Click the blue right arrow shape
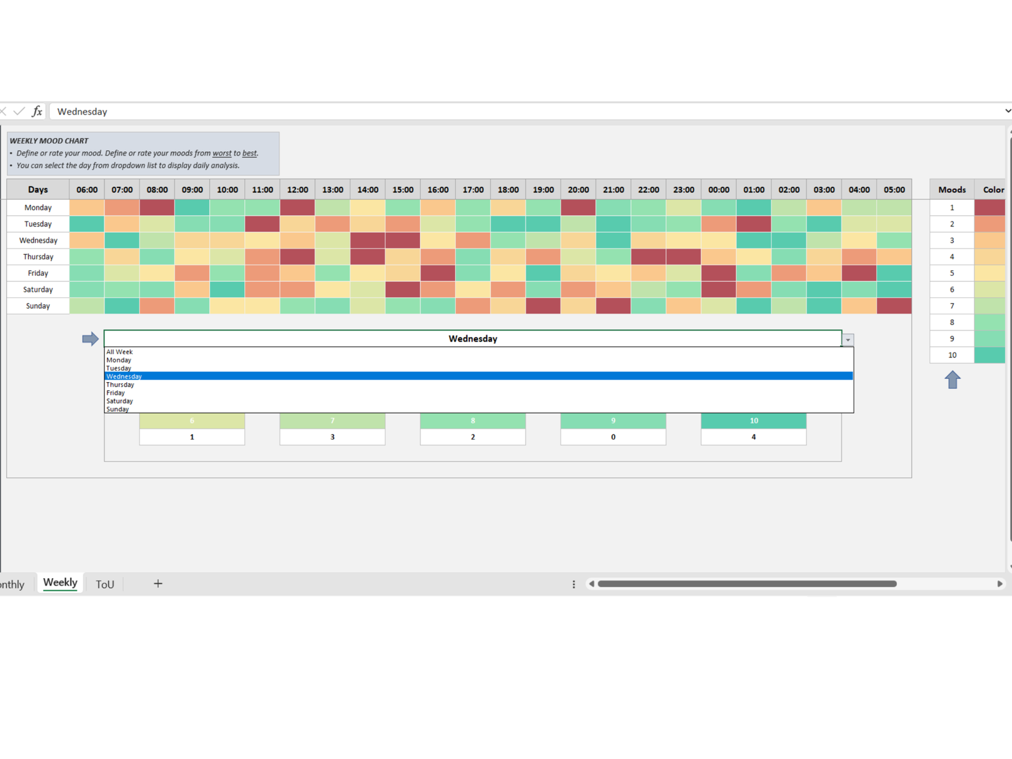 (90, 339)
